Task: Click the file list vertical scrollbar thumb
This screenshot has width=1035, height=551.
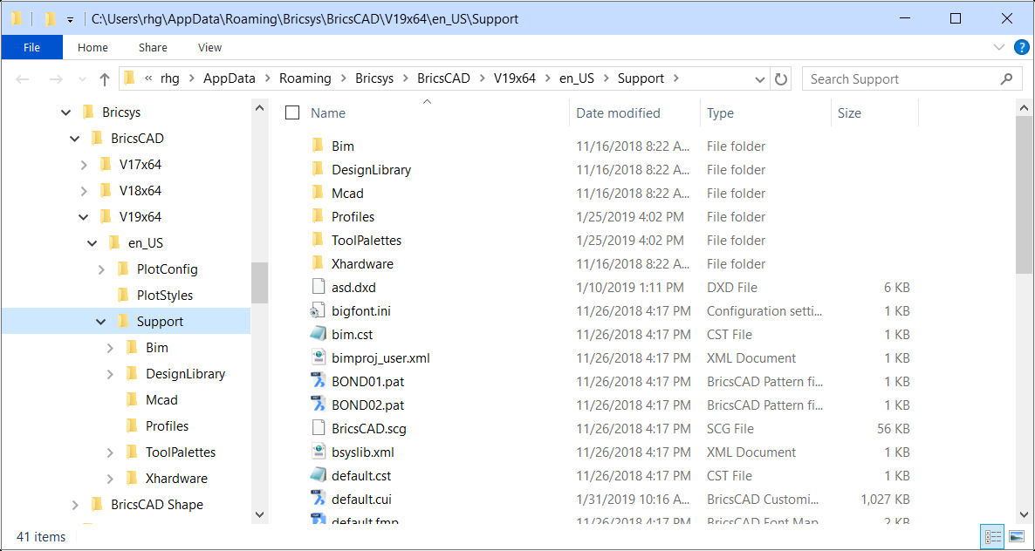Action: [1024, 196]
